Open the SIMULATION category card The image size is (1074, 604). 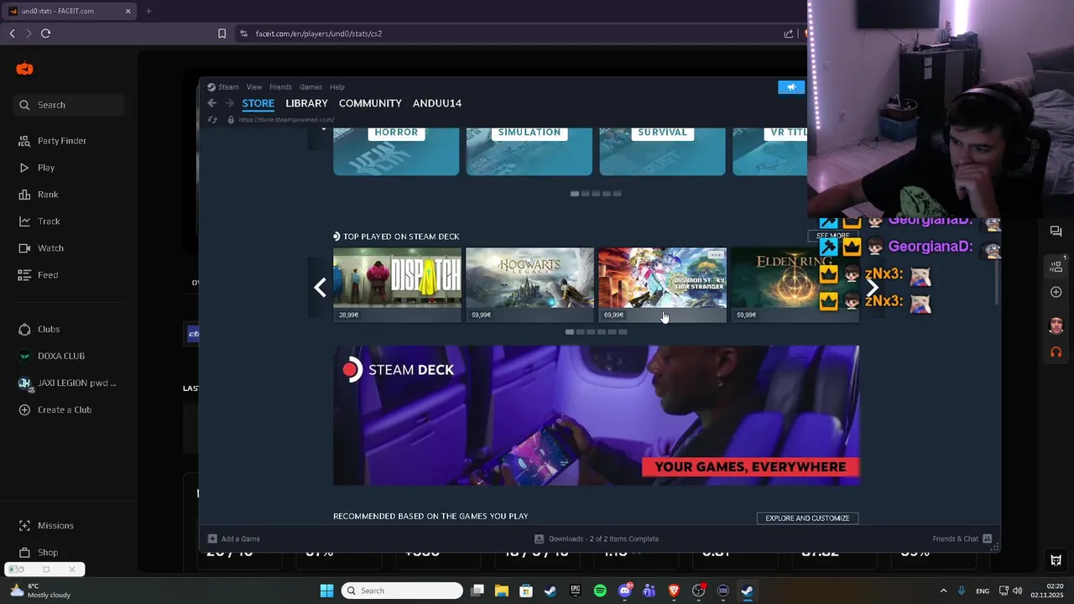529,152
